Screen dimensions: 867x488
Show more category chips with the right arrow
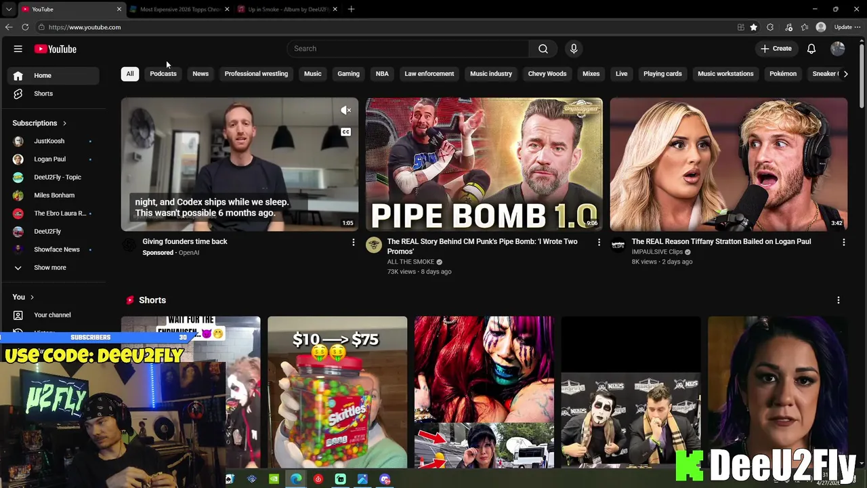(845, 74)
